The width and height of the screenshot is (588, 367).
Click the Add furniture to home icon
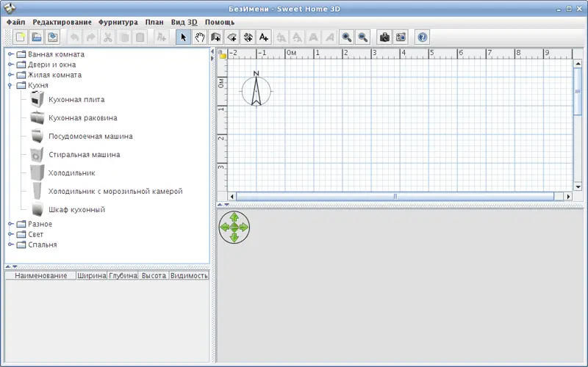point(161,37)
